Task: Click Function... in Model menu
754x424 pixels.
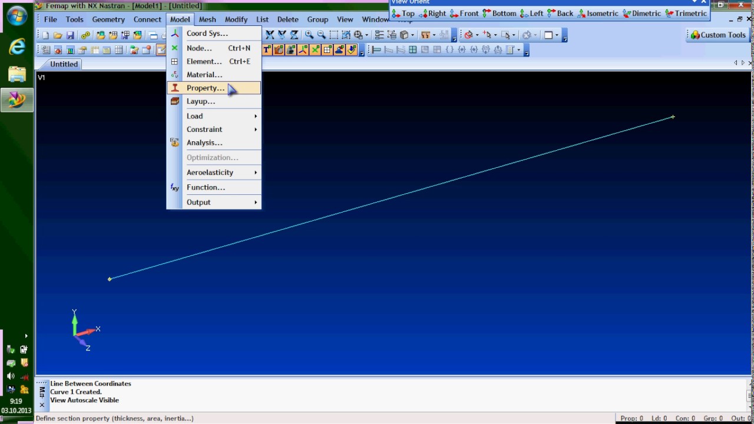Action: point(214,187)
